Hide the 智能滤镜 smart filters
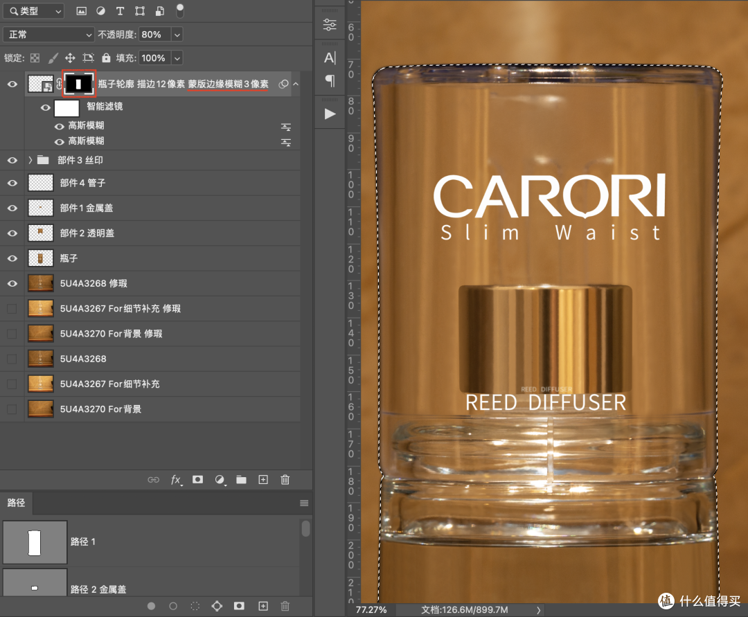This screenshot has height=617, width=748. coord(45,107)
